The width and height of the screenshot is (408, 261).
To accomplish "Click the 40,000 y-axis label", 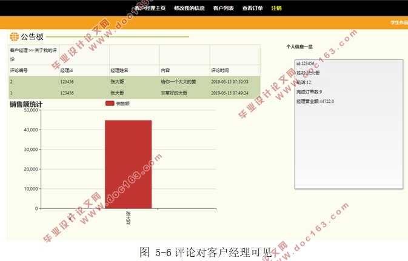I will 31,130.
